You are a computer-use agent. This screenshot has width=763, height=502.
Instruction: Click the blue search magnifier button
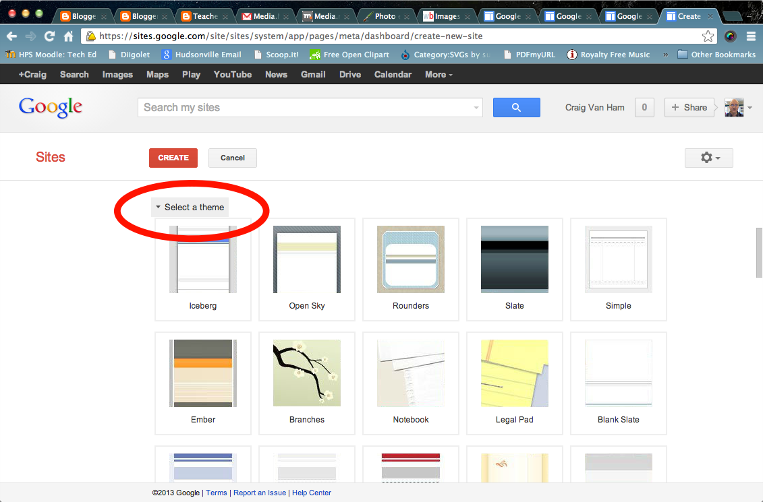(x=516, y=107)
